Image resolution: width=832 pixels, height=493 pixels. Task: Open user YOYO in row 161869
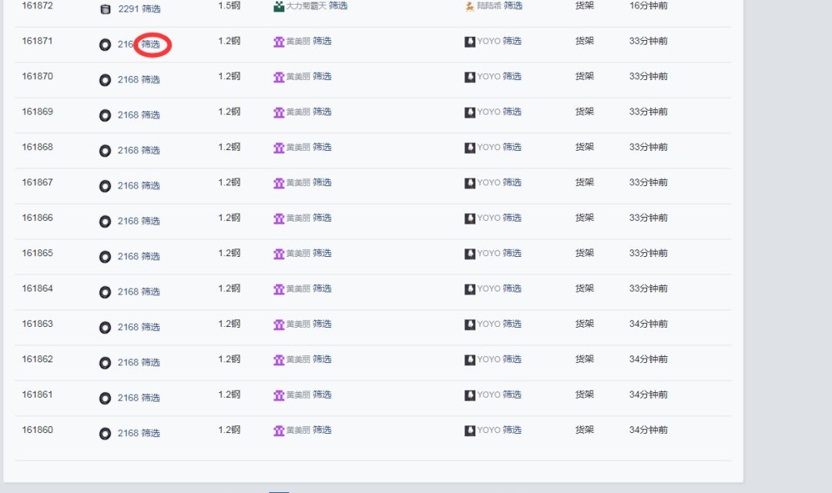(488, 112)
